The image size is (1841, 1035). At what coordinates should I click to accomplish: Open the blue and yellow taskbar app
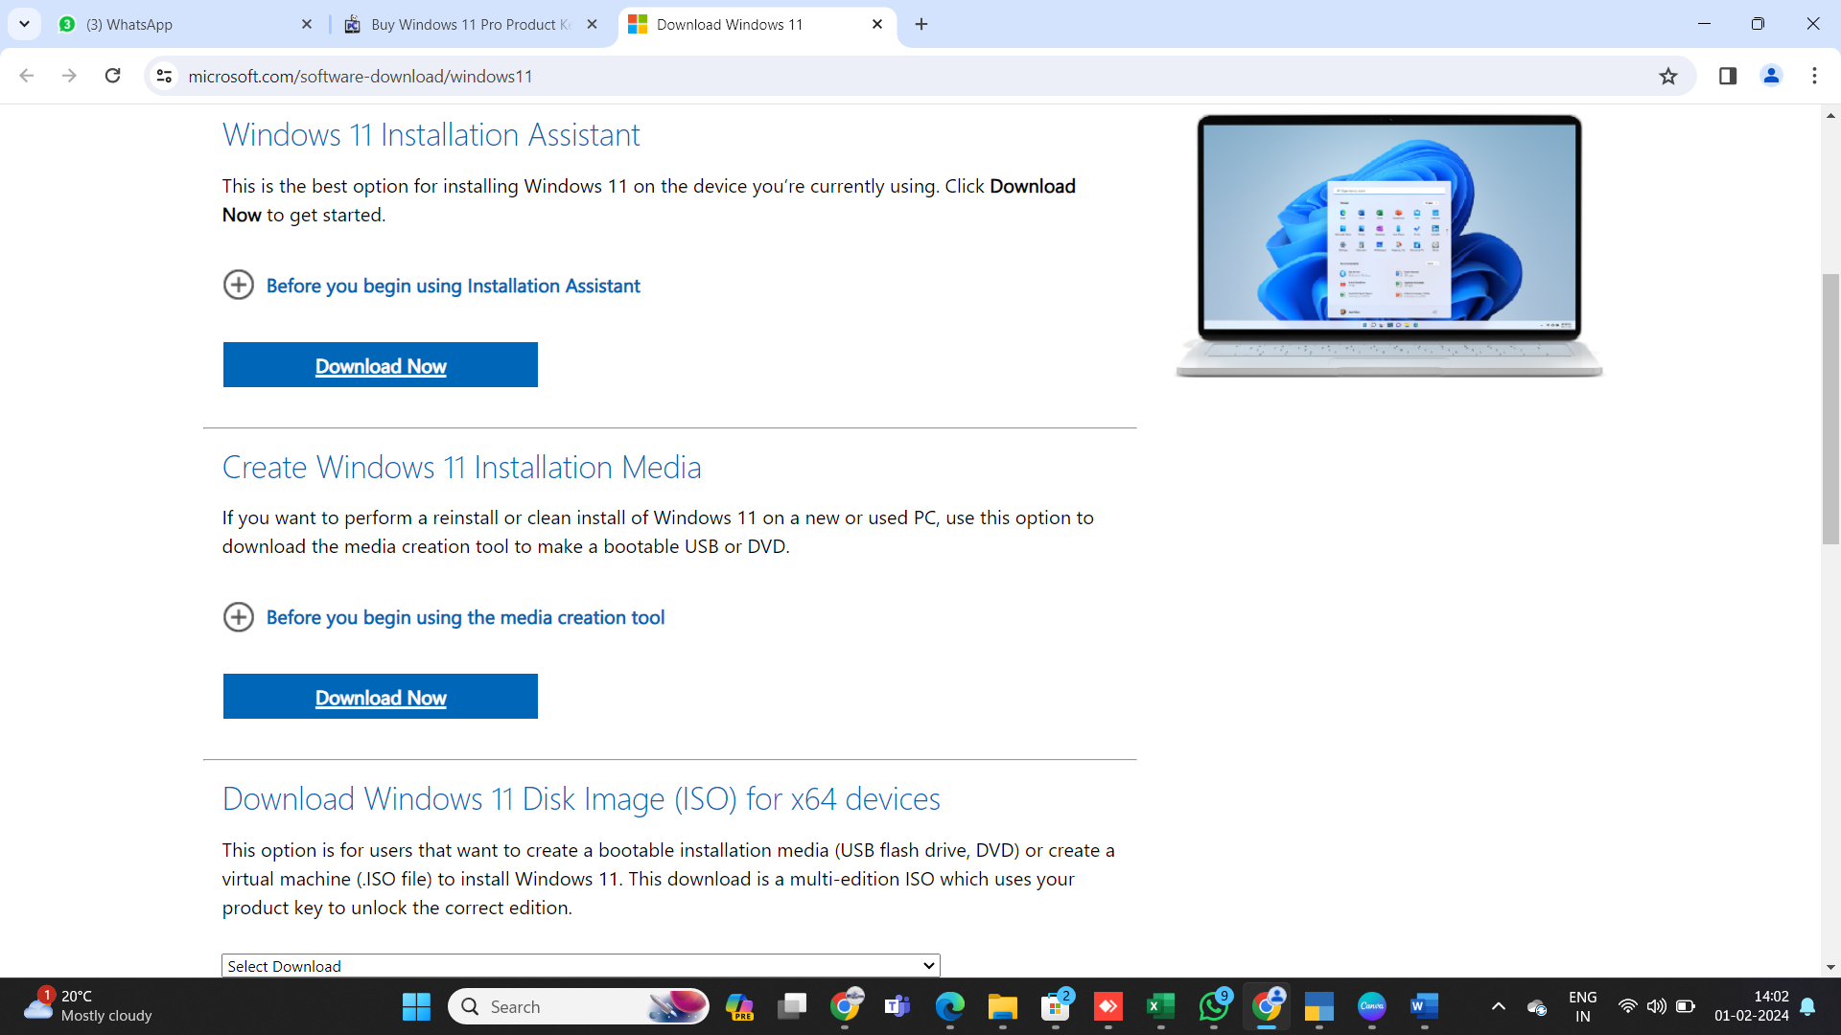pos(1319,1006)
